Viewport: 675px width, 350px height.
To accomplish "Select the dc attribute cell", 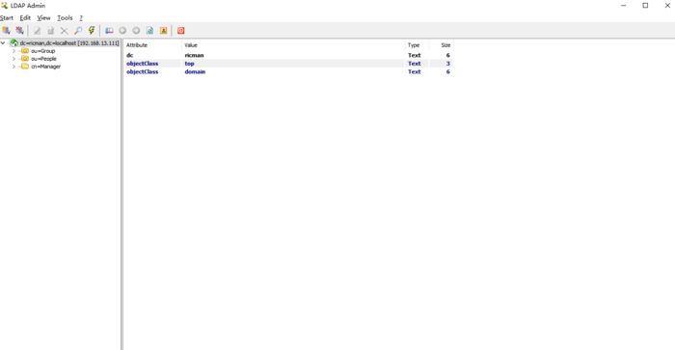I will (129, 55).
